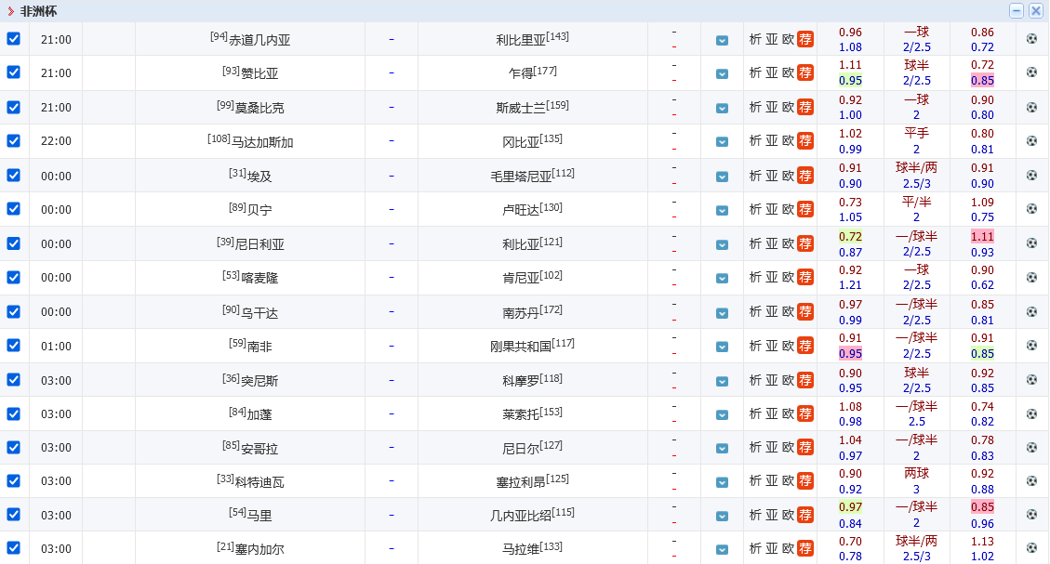This screenshot has width=1050, height=564.
Task: Expand the dropdown arrow in the 莫桑比克 row
Action: (x=722, y=108)
